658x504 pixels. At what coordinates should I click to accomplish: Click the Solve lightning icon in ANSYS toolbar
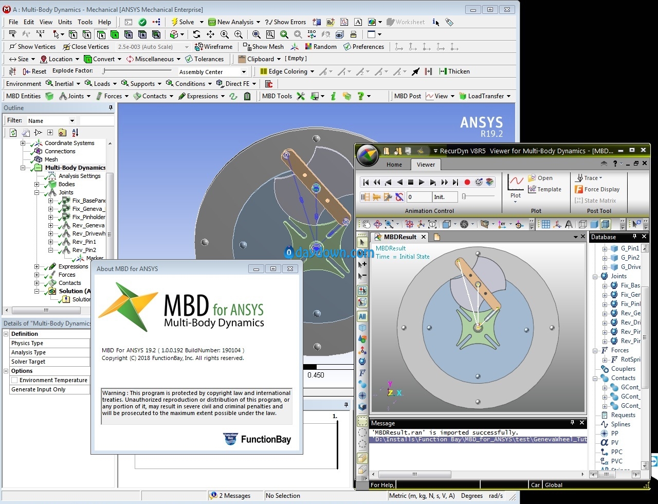pos(174,22)
